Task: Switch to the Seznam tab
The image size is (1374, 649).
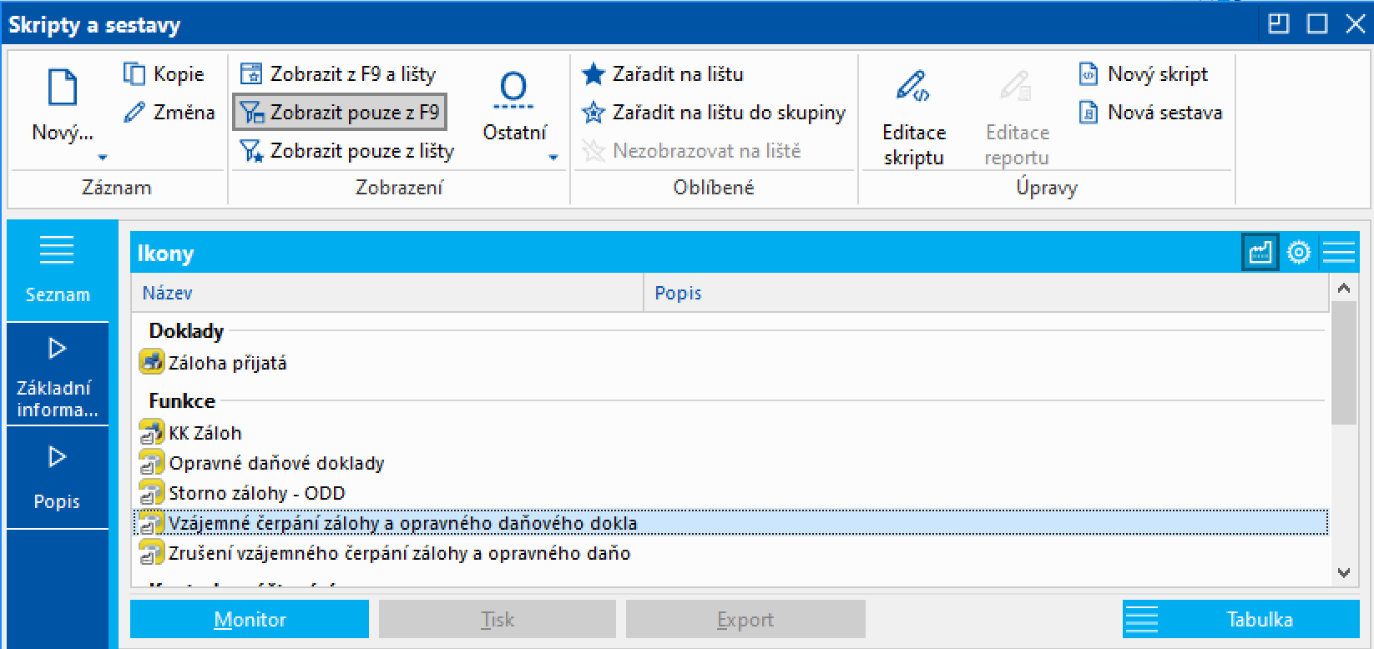Action: [x=58, y=270]
